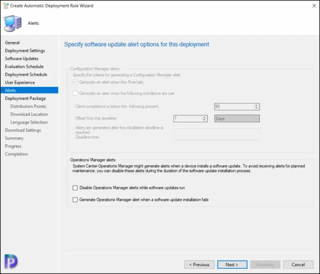Viewport: 320px width, 274px height.
Task: Click the wizard title bar icon
Action: (6, 6)
